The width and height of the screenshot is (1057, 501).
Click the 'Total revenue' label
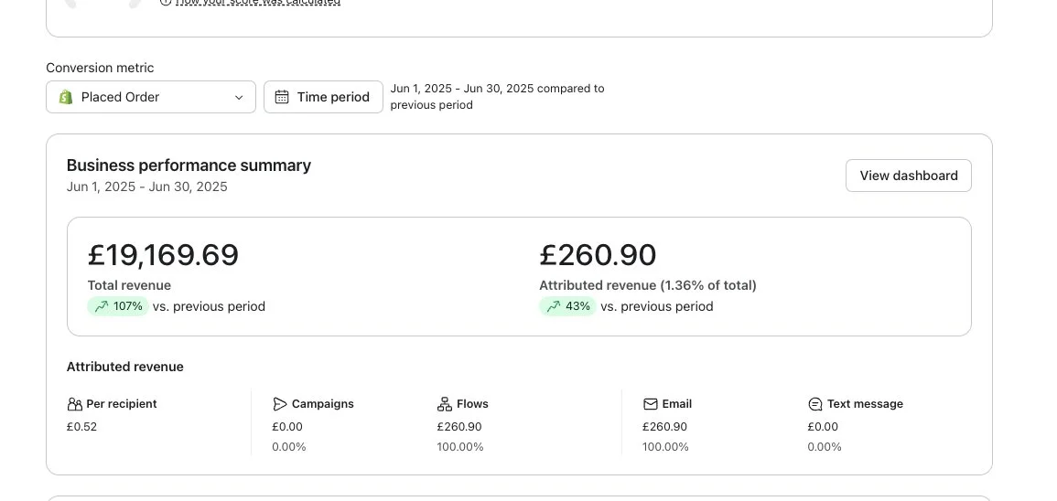coord(129,285)
